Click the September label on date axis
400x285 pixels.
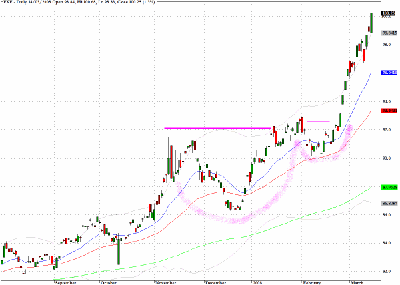tap(65, 283)
